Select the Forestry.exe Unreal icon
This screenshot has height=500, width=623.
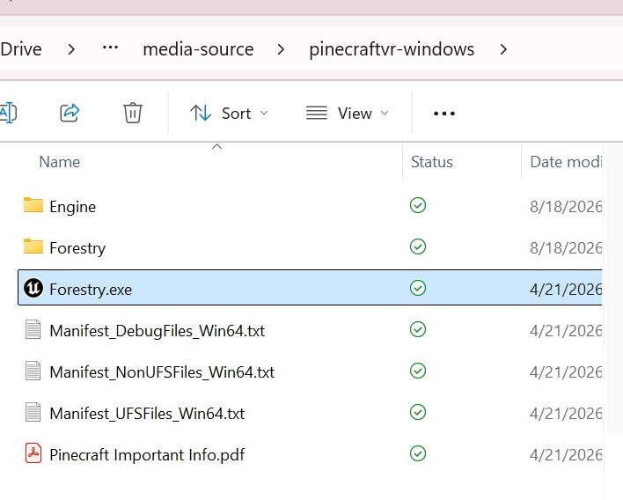[x=33, y=288]
